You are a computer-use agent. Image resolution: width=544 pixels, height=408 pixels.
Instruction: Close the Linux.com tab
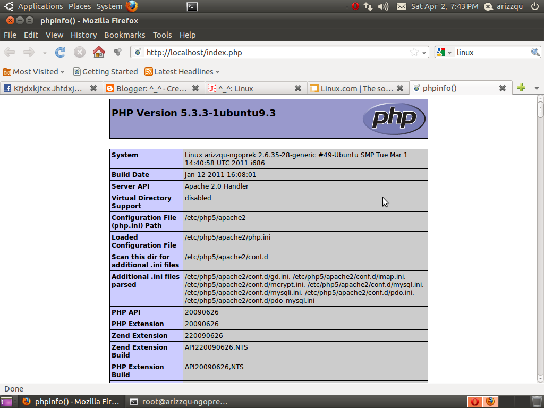(x=400, y=89)
